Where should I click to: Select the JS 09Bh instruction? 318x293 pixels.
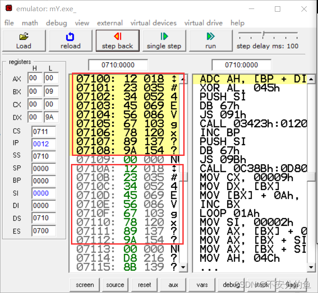pos(250,159)
